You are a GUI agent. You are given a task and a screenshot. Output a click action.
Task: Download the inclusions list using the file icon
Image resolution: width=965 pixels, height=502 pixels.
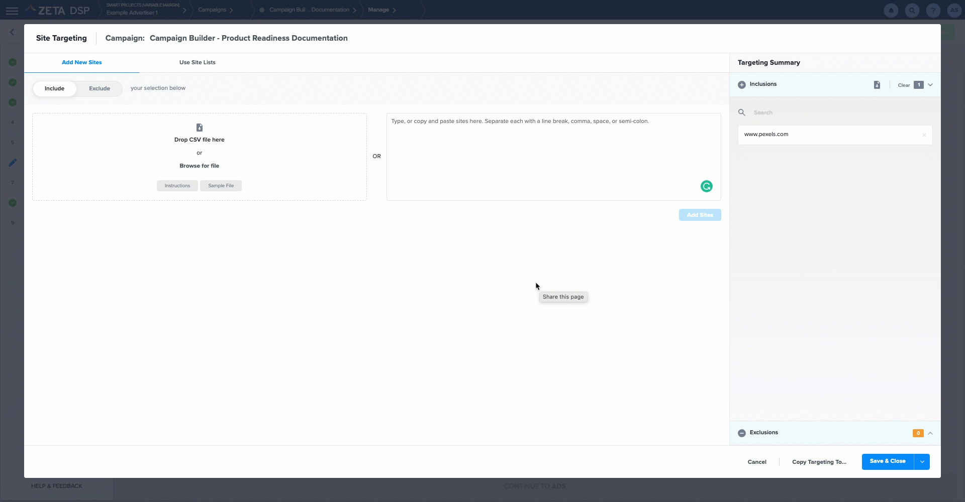tap(877, 85)
